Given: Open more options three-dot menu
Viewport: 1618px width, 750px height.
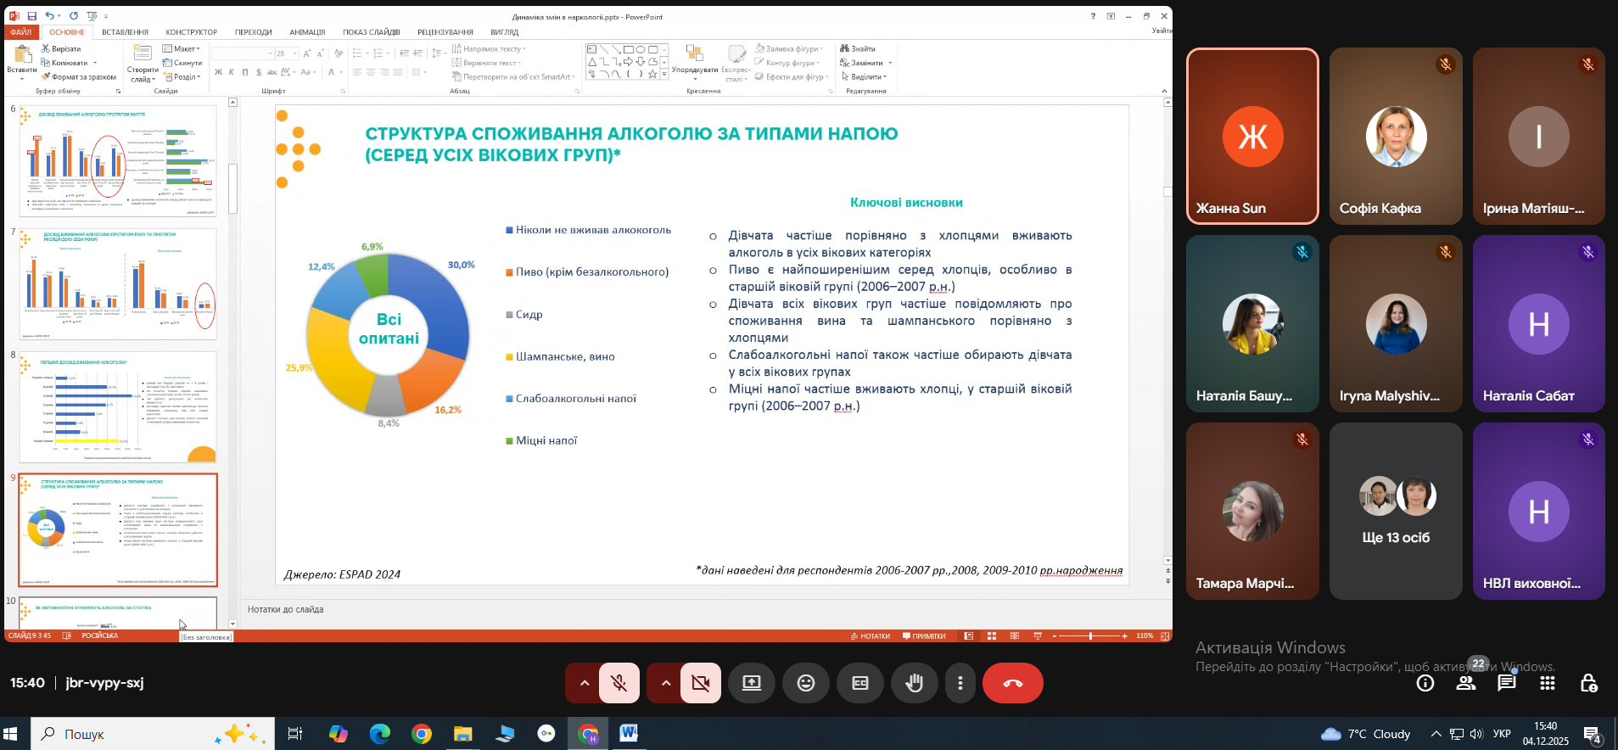Looking at the screenshot, I should pos(960,683).
